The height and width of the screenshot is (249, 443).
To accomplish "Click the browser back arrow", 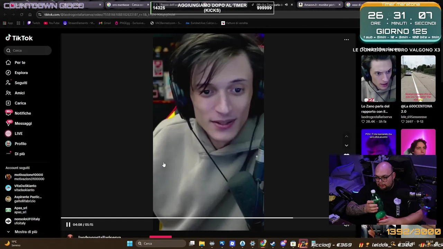I will click(x=5, y=15).
